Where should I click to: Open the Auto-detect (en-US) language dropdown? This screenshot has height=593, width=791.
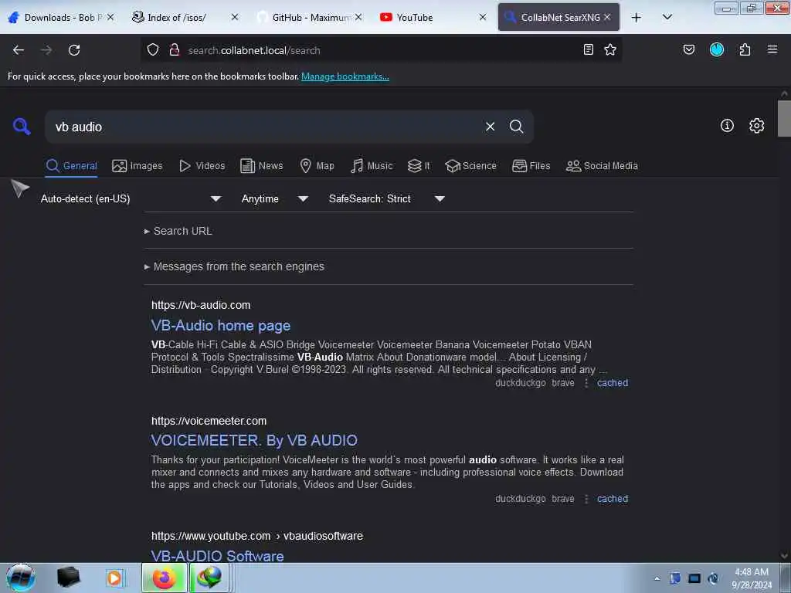pyautogui.click(x=131, y=198)
